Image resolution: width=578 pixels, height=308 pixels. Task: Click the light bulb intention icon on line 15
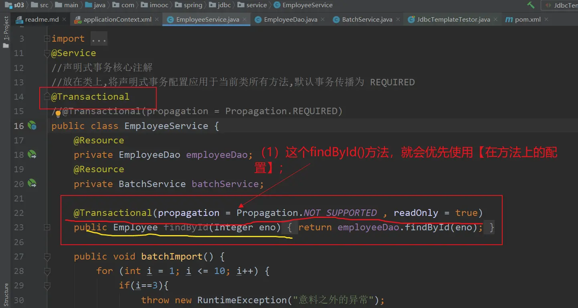pyautogui.click(x=58, y=114)
